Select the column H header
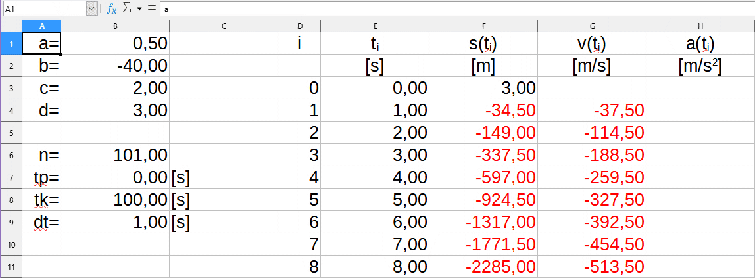 tap(700, 26)
